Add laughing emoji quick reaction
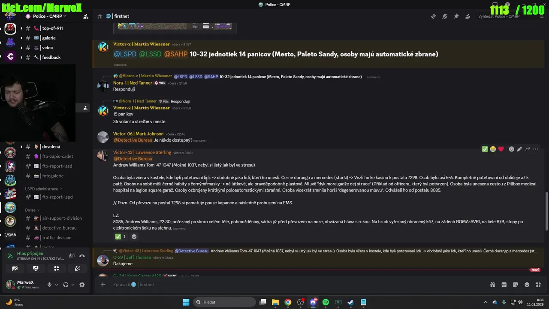The height and width of the screenshot is (309, 549). 493,149
